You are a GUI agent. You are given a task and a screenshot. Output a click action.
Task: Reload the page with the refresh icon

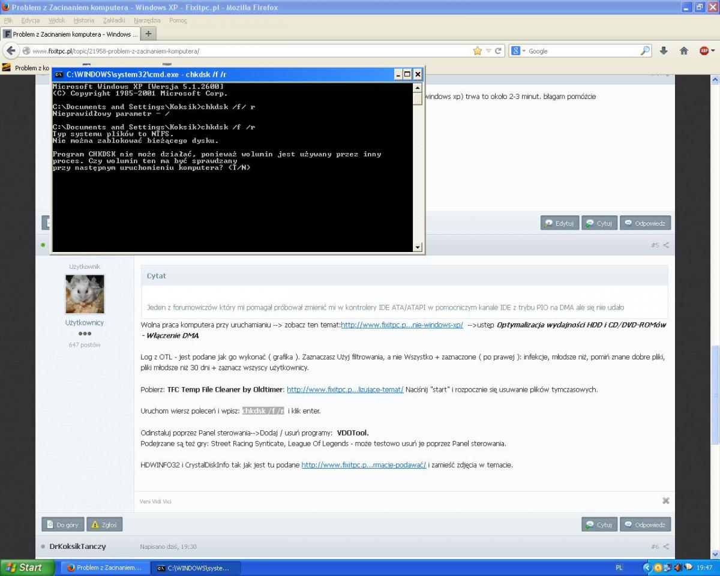click(498, 51)
